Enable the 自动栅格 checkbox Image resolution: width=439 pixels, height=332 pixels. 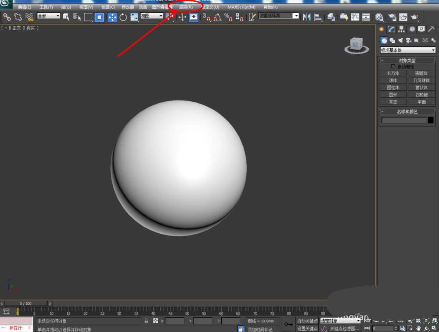[393, 67]
